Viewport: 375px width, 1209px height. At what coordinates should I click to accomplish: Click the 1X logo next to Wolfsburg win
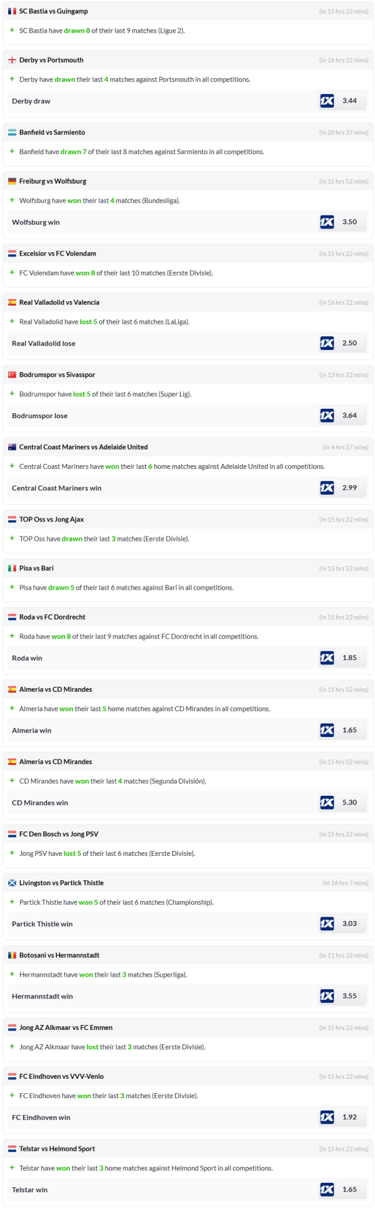[327, 222]
